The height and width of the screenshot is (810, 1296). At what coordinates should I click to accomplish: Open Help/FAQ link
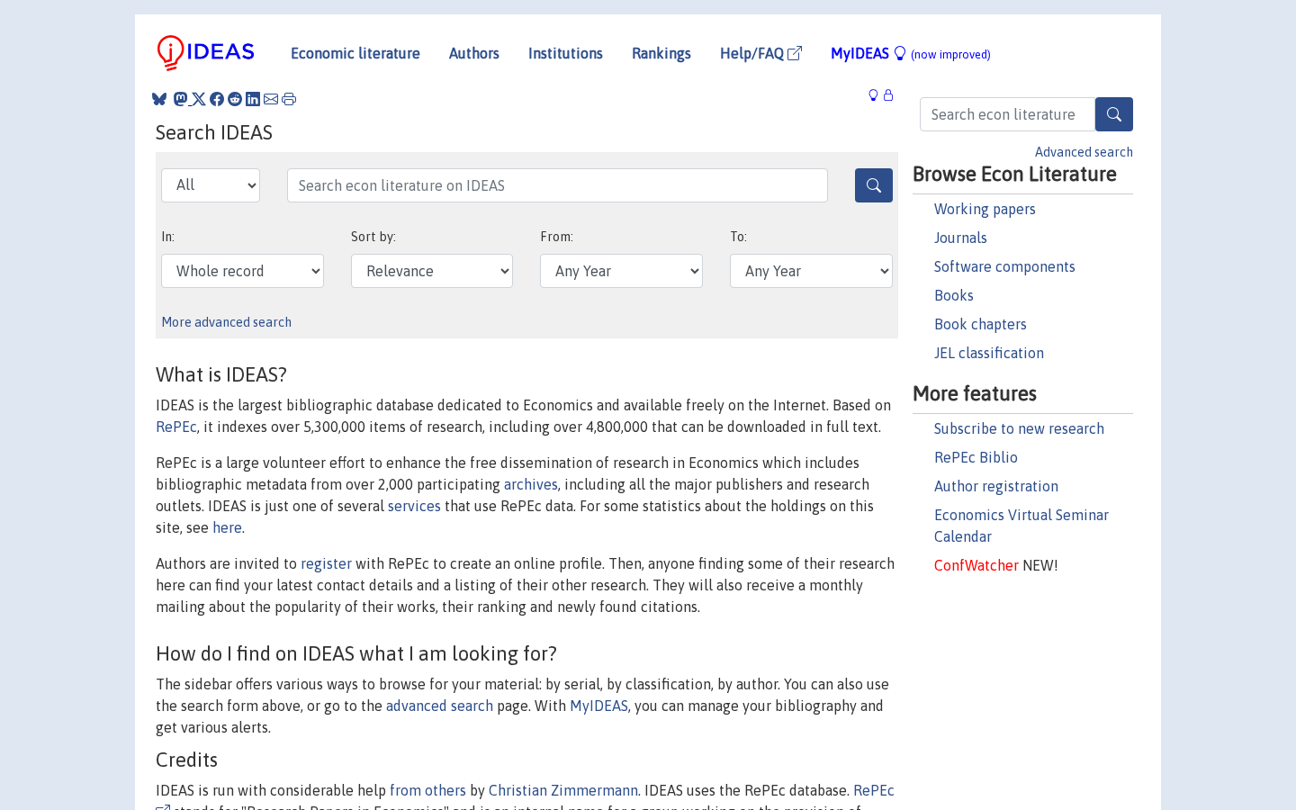760,53
